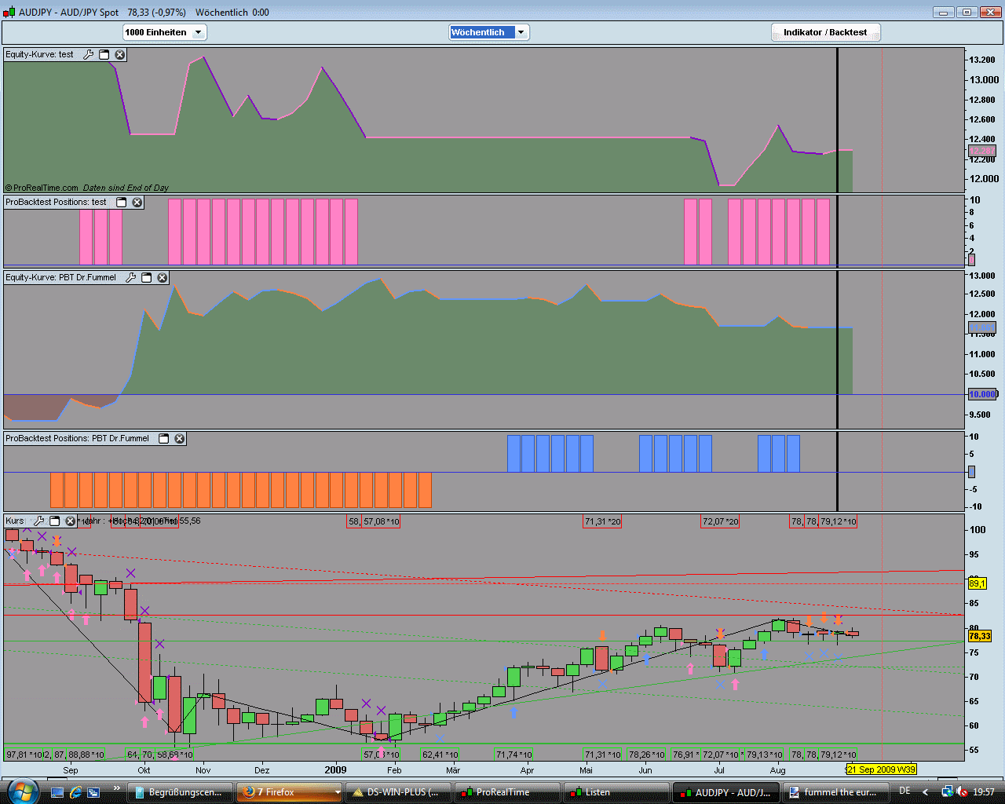This screenshot has width=1005, height=804.
Task: Click the Switch Between Windows quick launch icon
Action: pyautogui.click(x=93, y=792)
